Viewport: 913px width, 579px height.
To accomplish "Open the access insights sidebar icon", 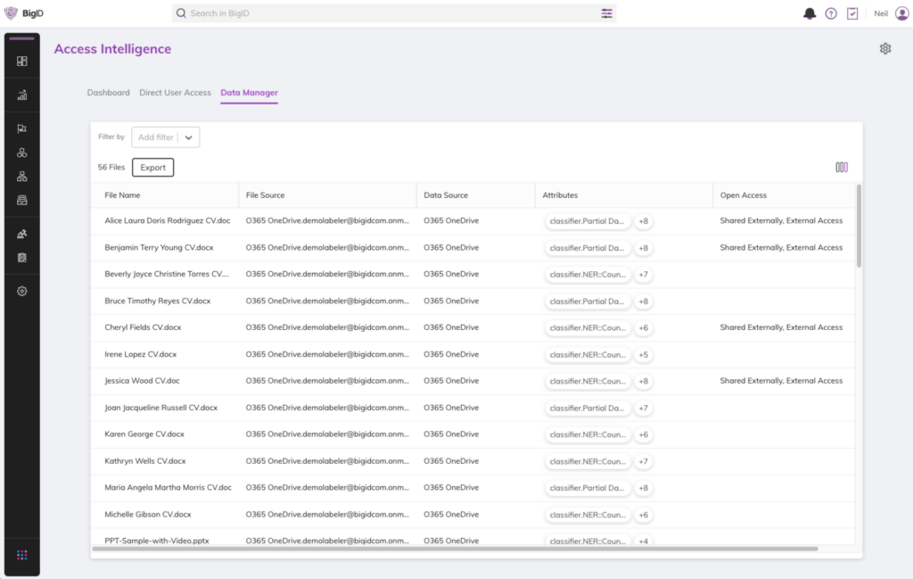I will click(22, 234).
